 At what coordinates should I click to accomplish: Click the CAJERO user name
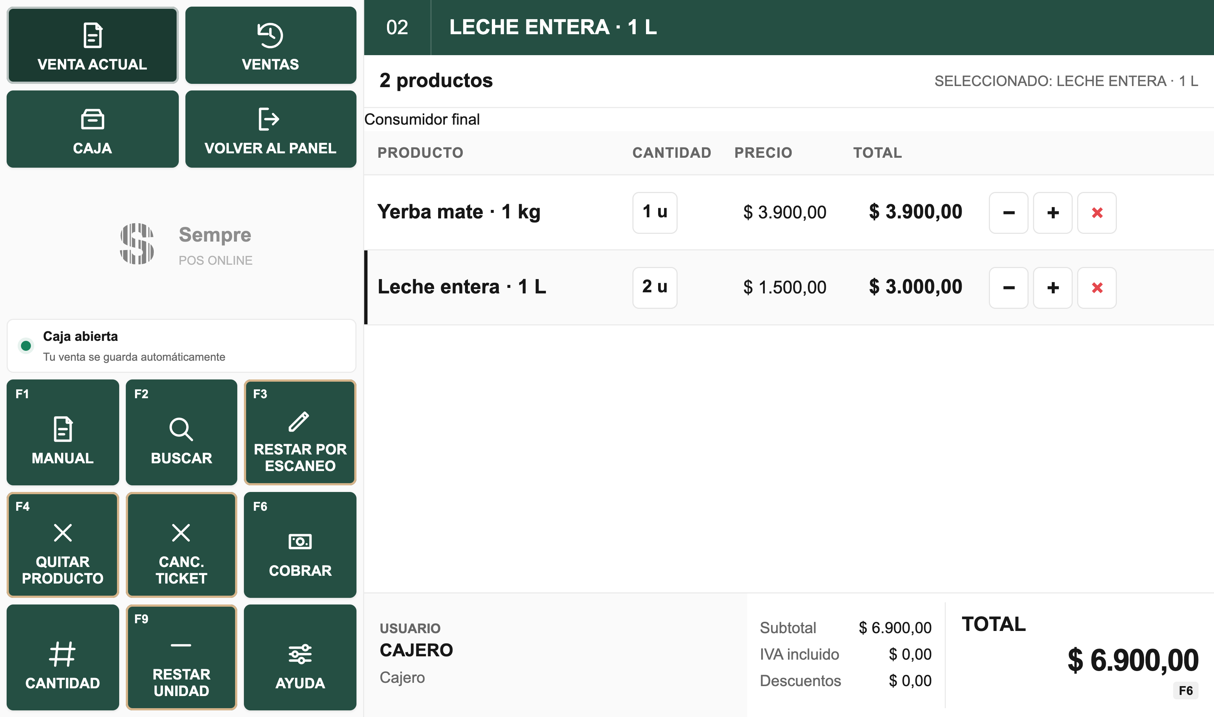click(x=416, y=650)
